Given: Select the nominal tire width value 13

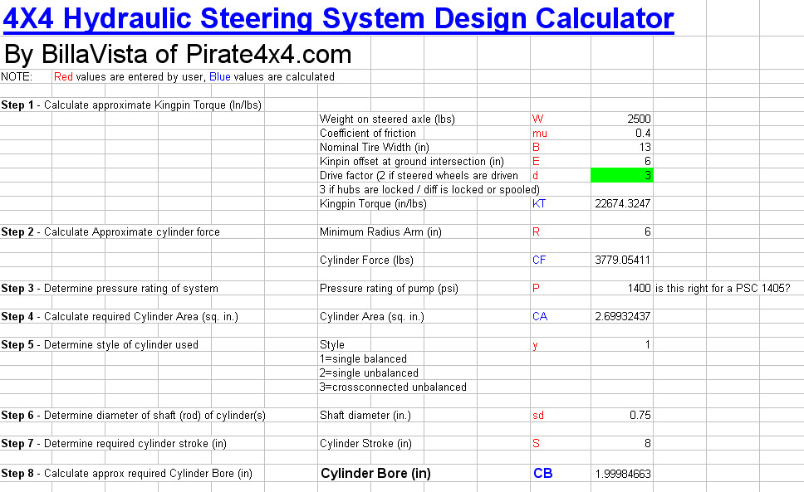Looking at the screenshot, I should click(x=622, y=148).
